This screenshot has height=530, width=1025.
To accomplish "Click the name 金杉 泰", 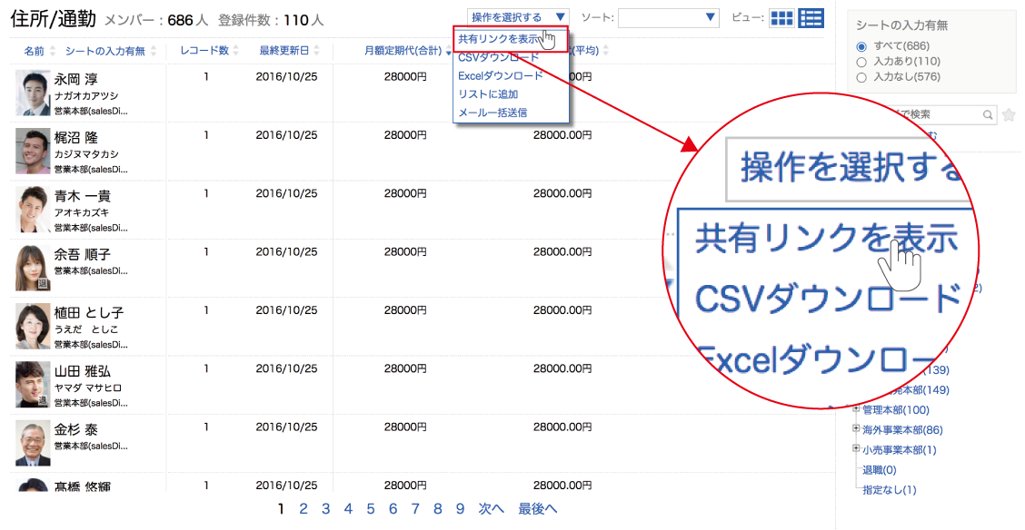I will point(75,429).
